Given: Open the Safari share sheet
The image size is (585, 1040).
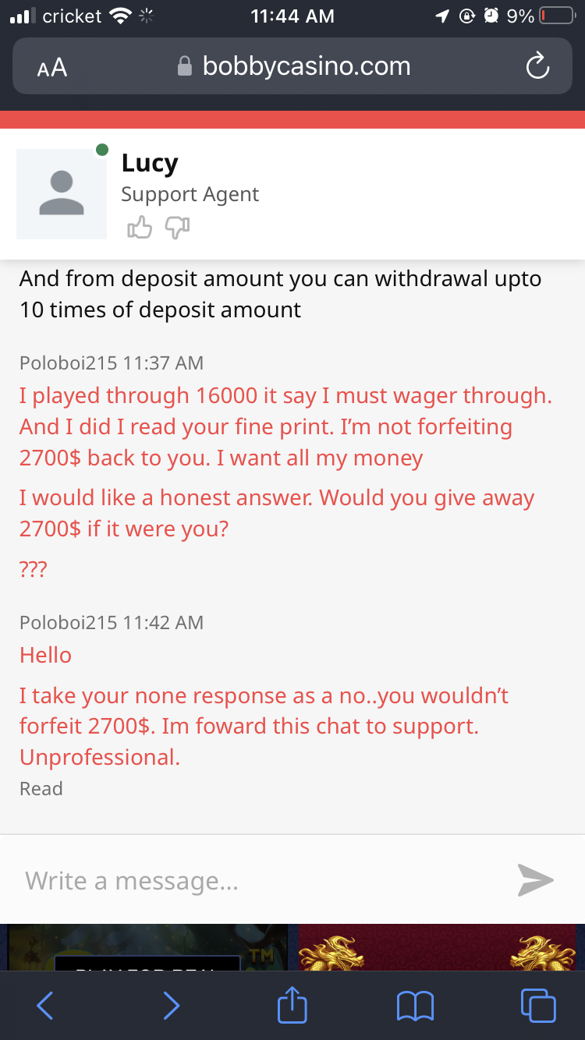Looking at the screenshot, I should pos(292,1006).
